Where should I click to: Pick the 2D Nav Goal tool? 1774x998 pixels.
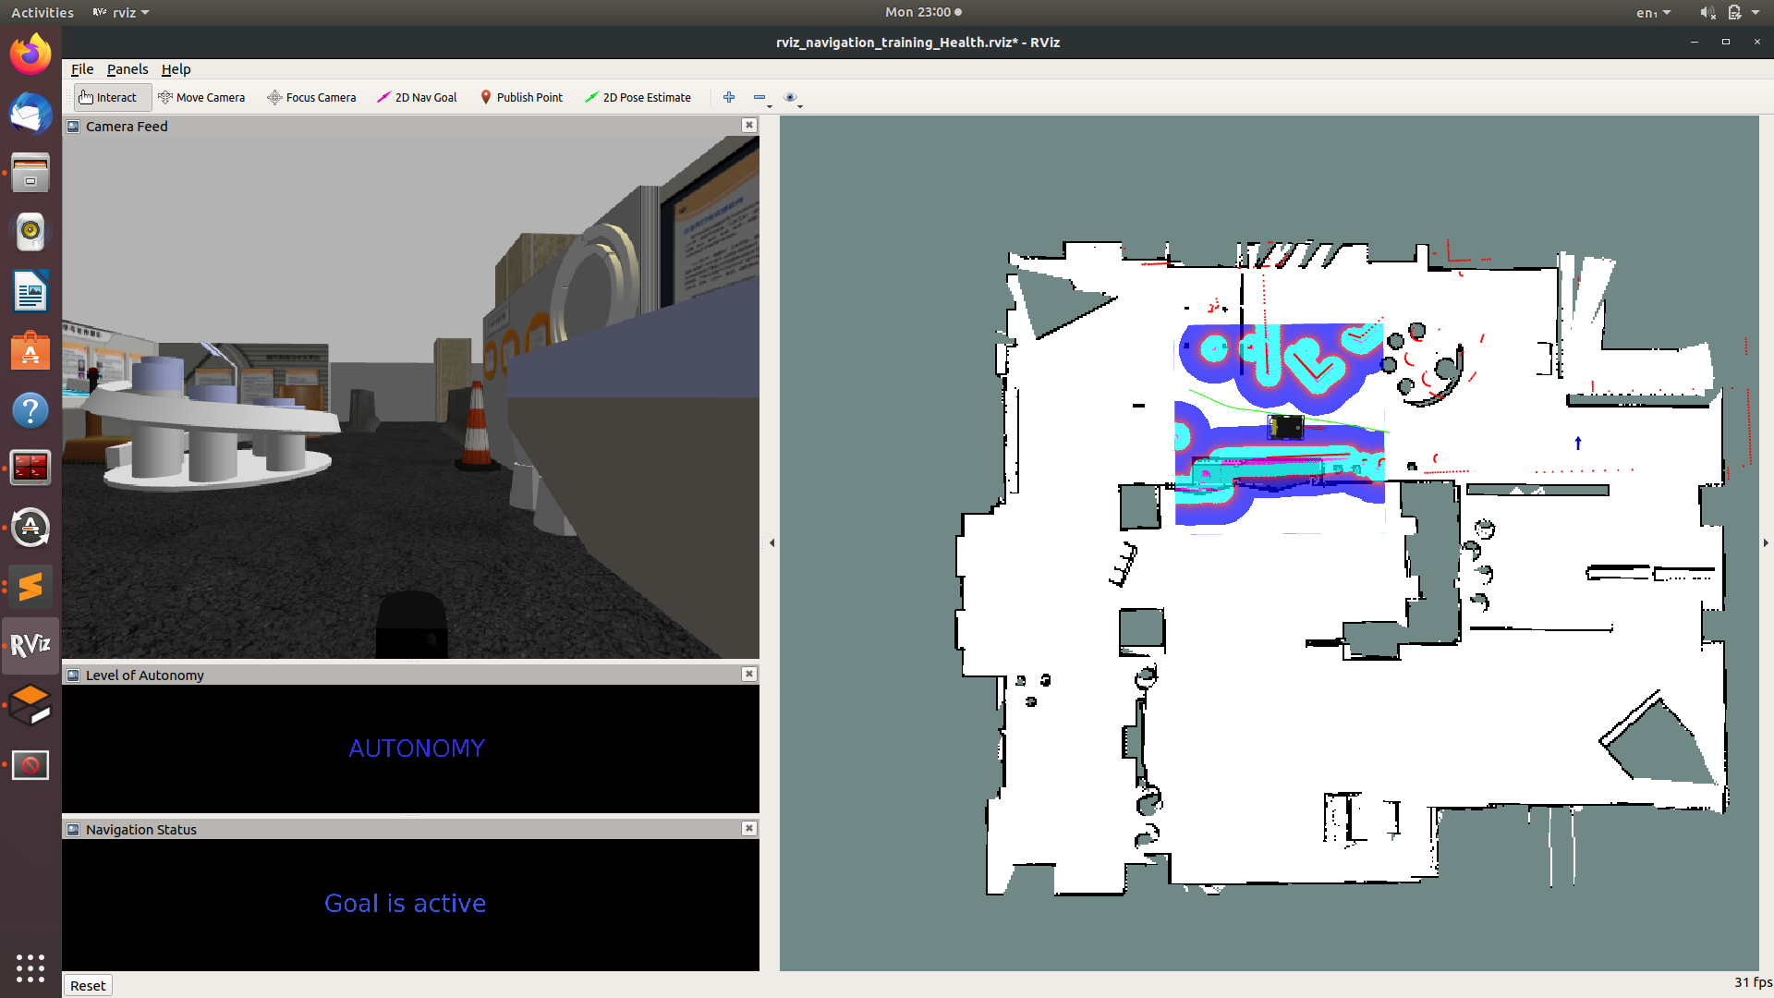(417, 97)
